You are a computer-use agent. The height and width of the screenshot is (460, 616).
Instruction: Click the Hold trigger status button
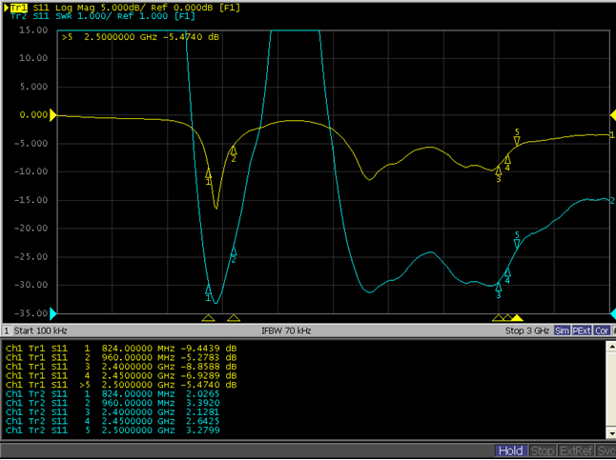pyautogui.click(x=511, y=450)
